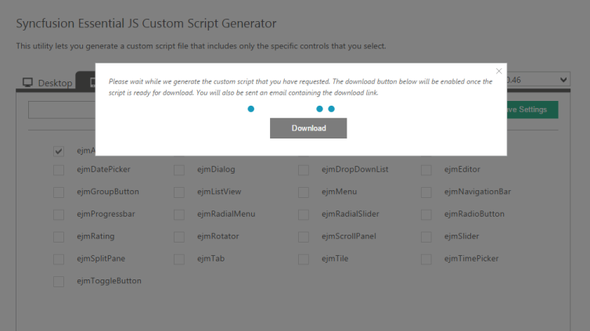The image size is (590, 331).
Task: Click the search input field left of dialog
Action: [x=62, y=110]
